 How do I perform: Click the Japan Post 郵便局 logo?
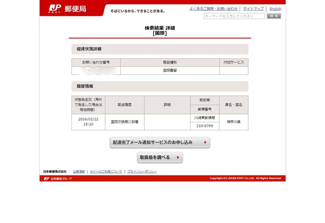pyautogui.click(x=67, y=9)
